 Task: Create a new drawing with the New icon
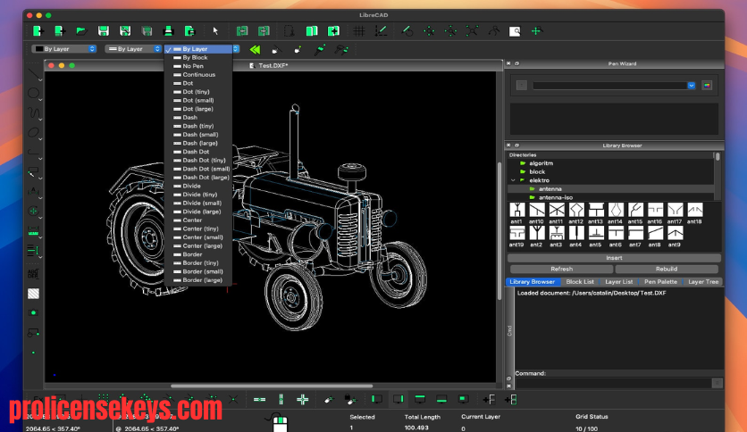(38, 31)
